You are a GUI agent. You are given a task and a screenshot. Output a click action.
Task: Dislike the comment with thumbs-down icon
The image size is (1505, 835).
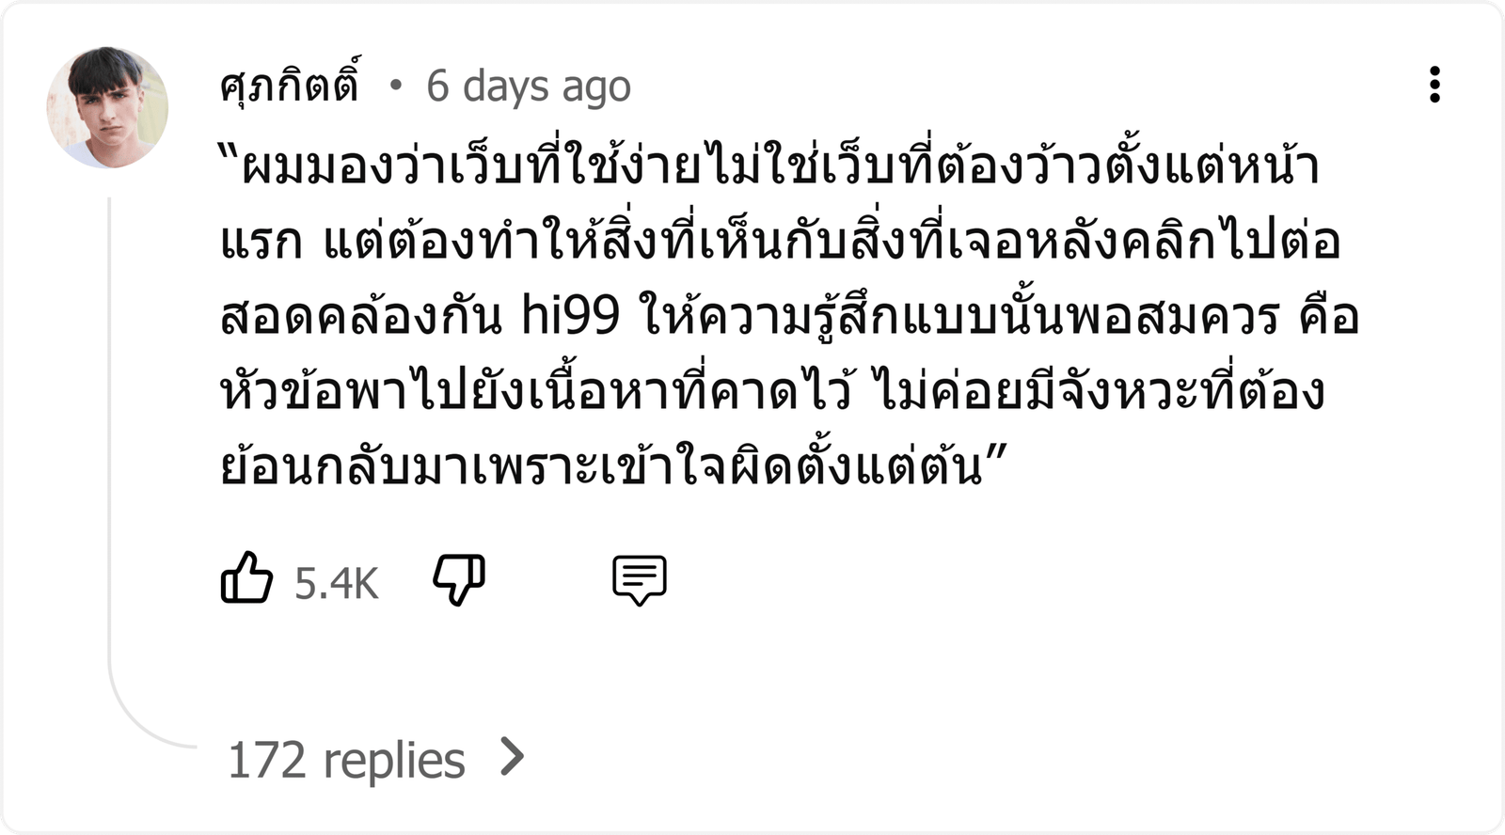click(x=459, y=579)
